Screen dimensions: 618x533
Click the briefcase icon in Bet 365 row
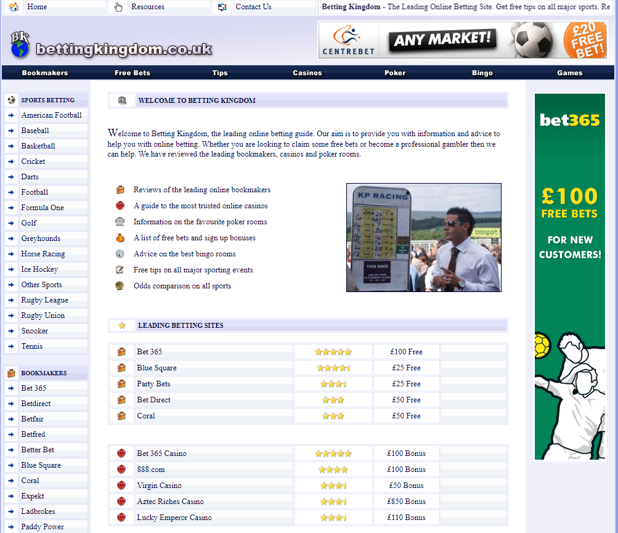(x=121, y=352)
